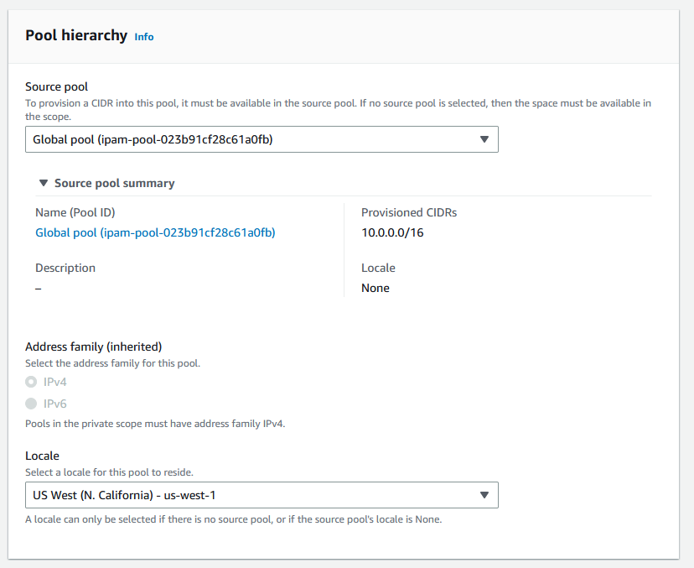The height and width of the screenshot is (568, 694).
Task: Click the IPv6 option label text
Action: (54, 404)
